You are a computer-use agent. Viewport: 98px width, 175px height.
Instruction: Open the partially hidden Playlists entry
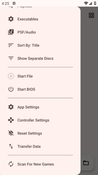(40, 7)
